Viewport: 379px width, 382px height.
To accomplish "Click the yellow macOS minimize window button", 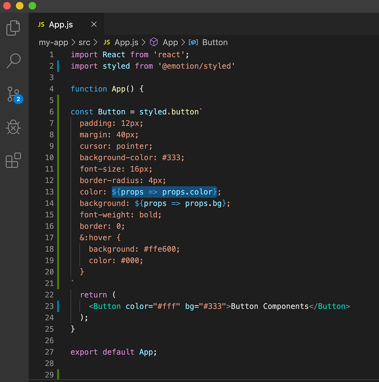I will (20, 6).
